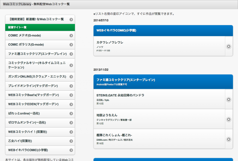The height and width of the screenshot is (161, 238).
Task: Click arrow icon on 新連載! なWebコミック一覧 row
Action: pyautogui.click(x=71, y=19)
